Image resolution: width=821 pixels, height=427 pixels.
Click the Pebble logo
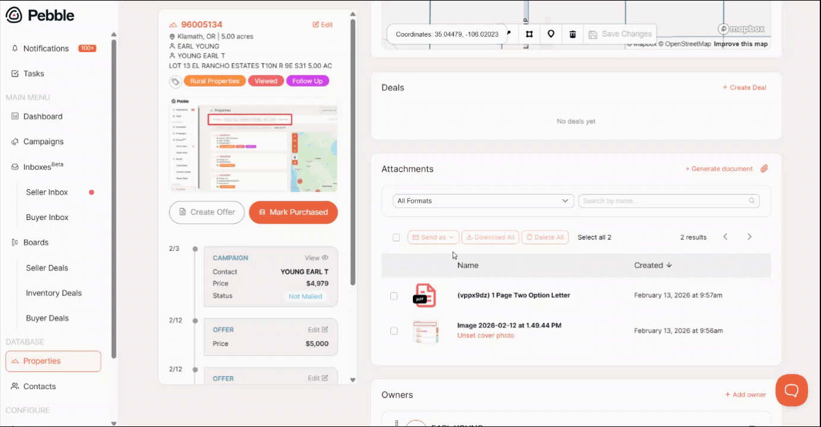point(40,15)
